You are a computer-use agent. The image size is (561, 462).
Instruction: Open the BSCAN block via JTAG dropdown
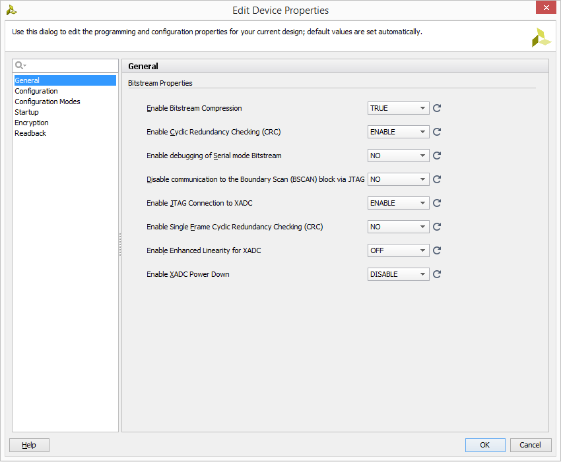(x=398, y=179)
